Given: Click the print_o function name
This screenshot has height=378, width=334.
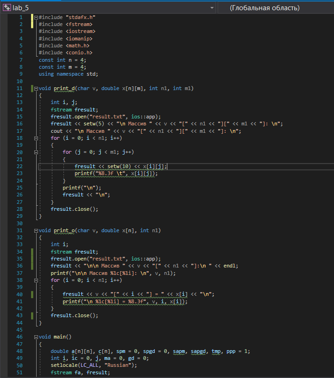Looking at the screenshot, I should (64, 230).
